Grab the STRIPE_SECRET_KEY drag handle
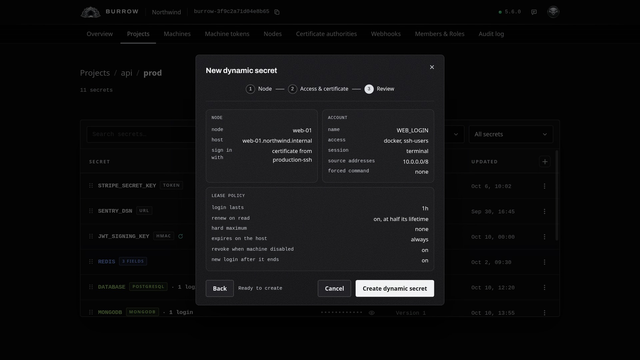Image resolution: width=640 pixels, height=360 pixels. tap(91, 185)
